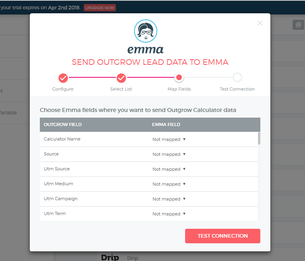Open Utm Campaign Emma field dropdown
This screenshot has width=305, height=261.
click(x=169, y=199)
